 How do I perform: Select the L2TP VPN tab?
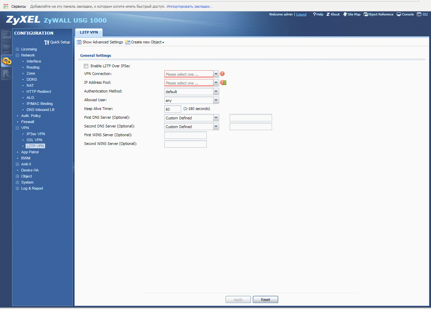point(89,33)
